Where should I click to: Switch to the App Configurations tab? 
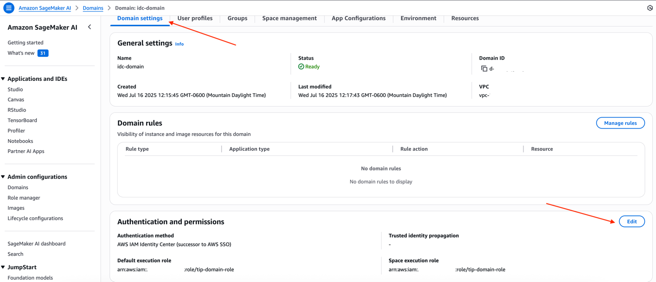pos(358,18)
